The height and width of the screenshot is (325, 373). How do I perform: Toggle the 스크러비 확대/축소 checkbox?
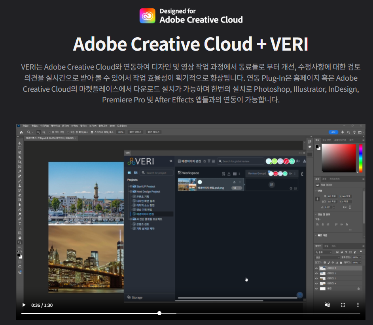coord(92,132)
